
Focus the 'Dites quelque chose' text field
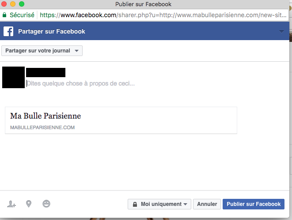[x=81, y=83]
